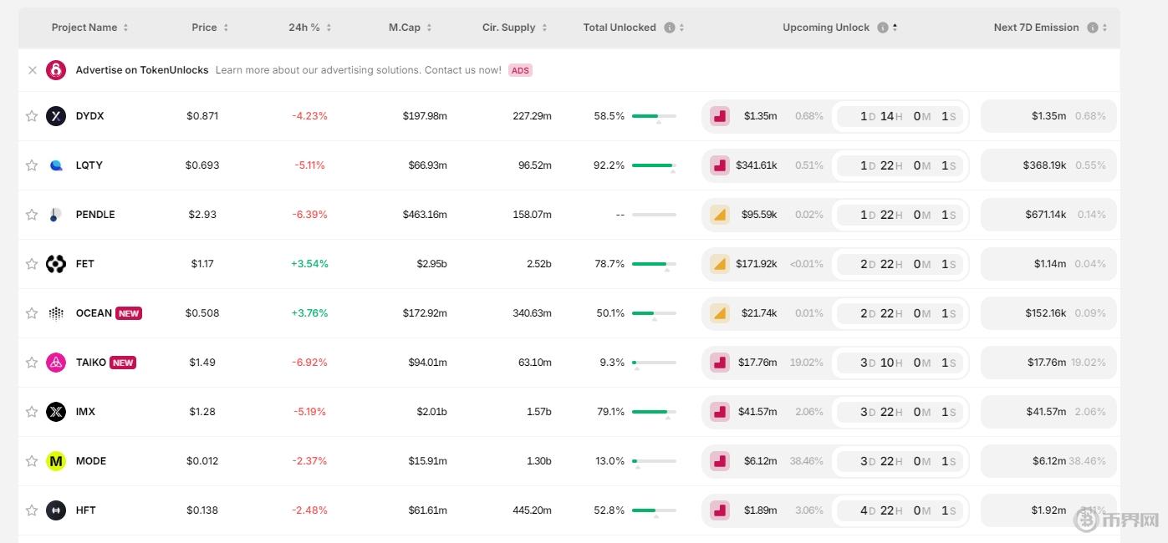Click the TAIKO pink logo icon
1168x543 pixels.
56,363
